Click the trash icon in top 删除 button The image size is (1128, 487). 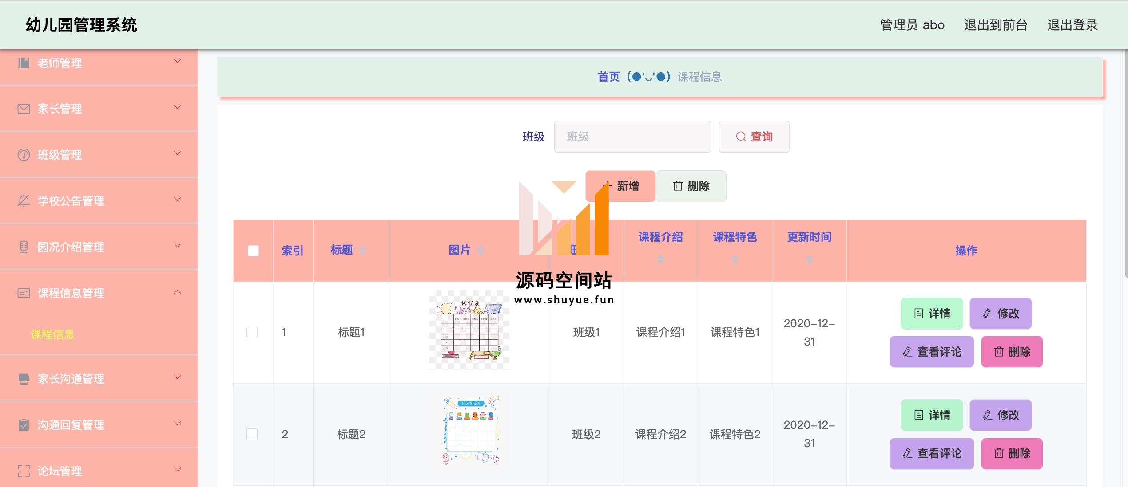[x=678, y=186]
